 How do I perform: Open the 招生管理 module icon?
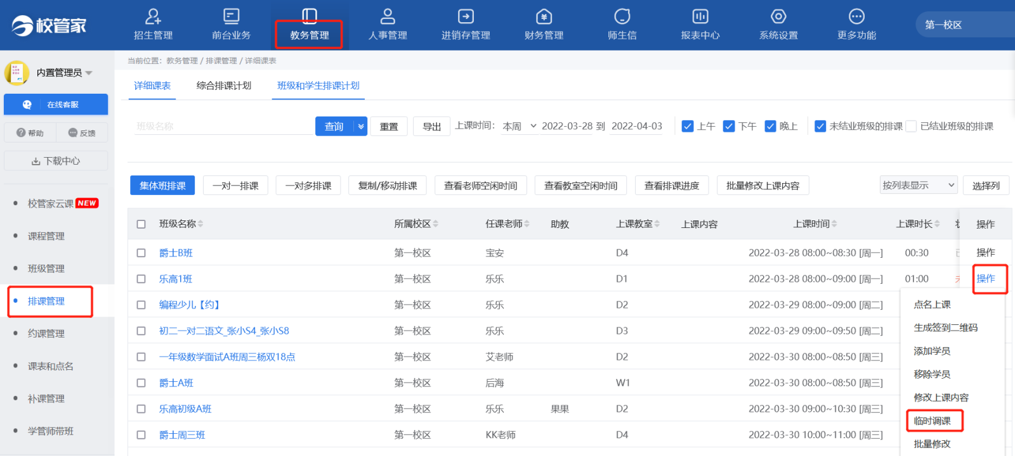coord(153,16)
